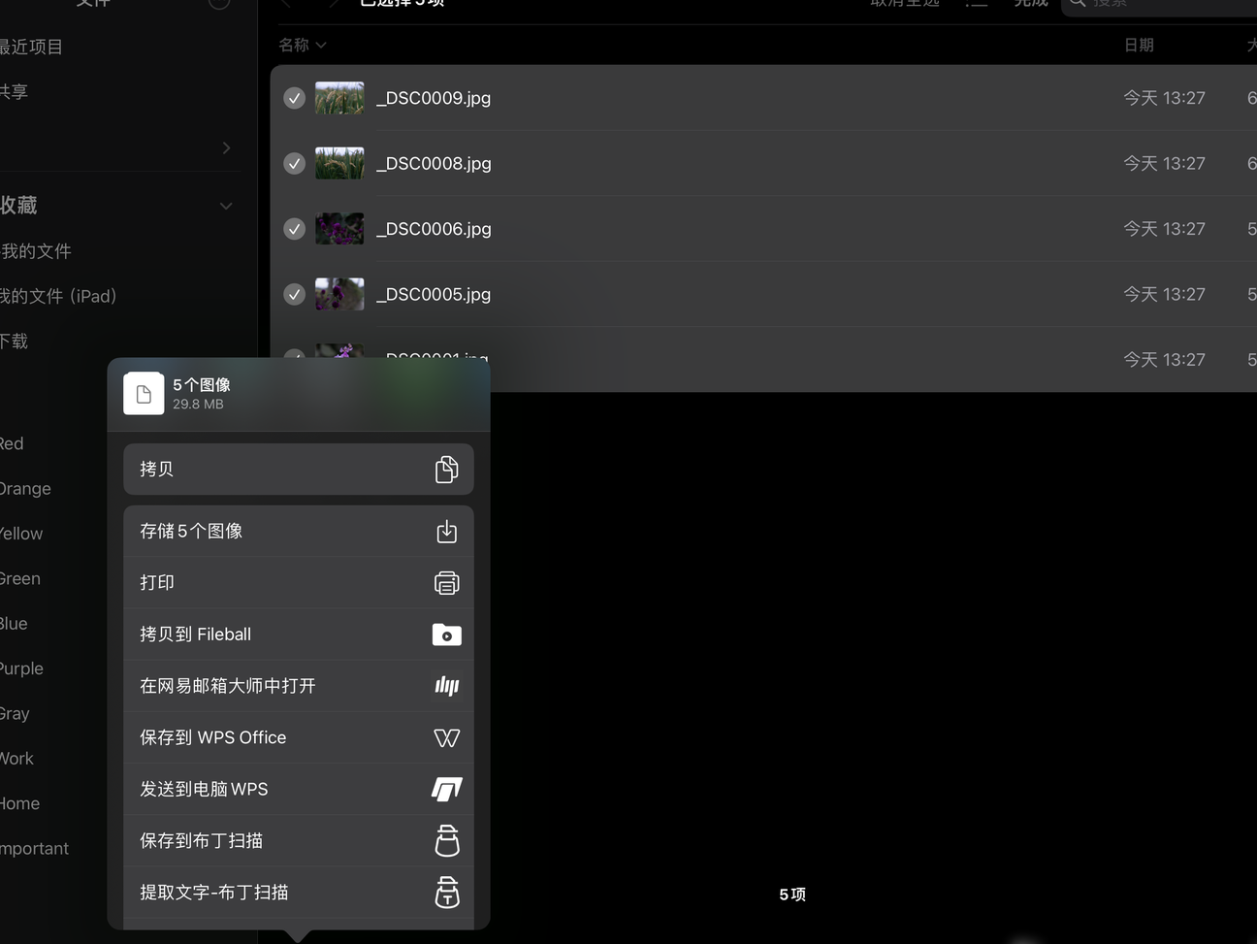
Task: Click the file name _DSC0005.jpg
Action: click(434, 294)
